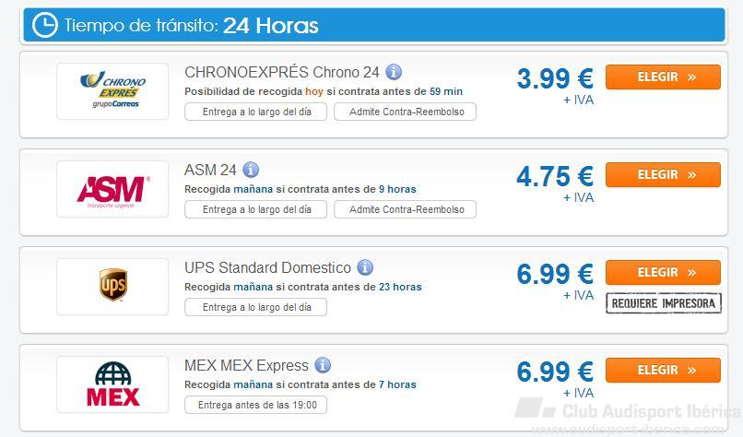Click the UPS Standard Domestico title
Image resolution: width=743 pixels, height=437 pixels.
click(x=267, y=267)
